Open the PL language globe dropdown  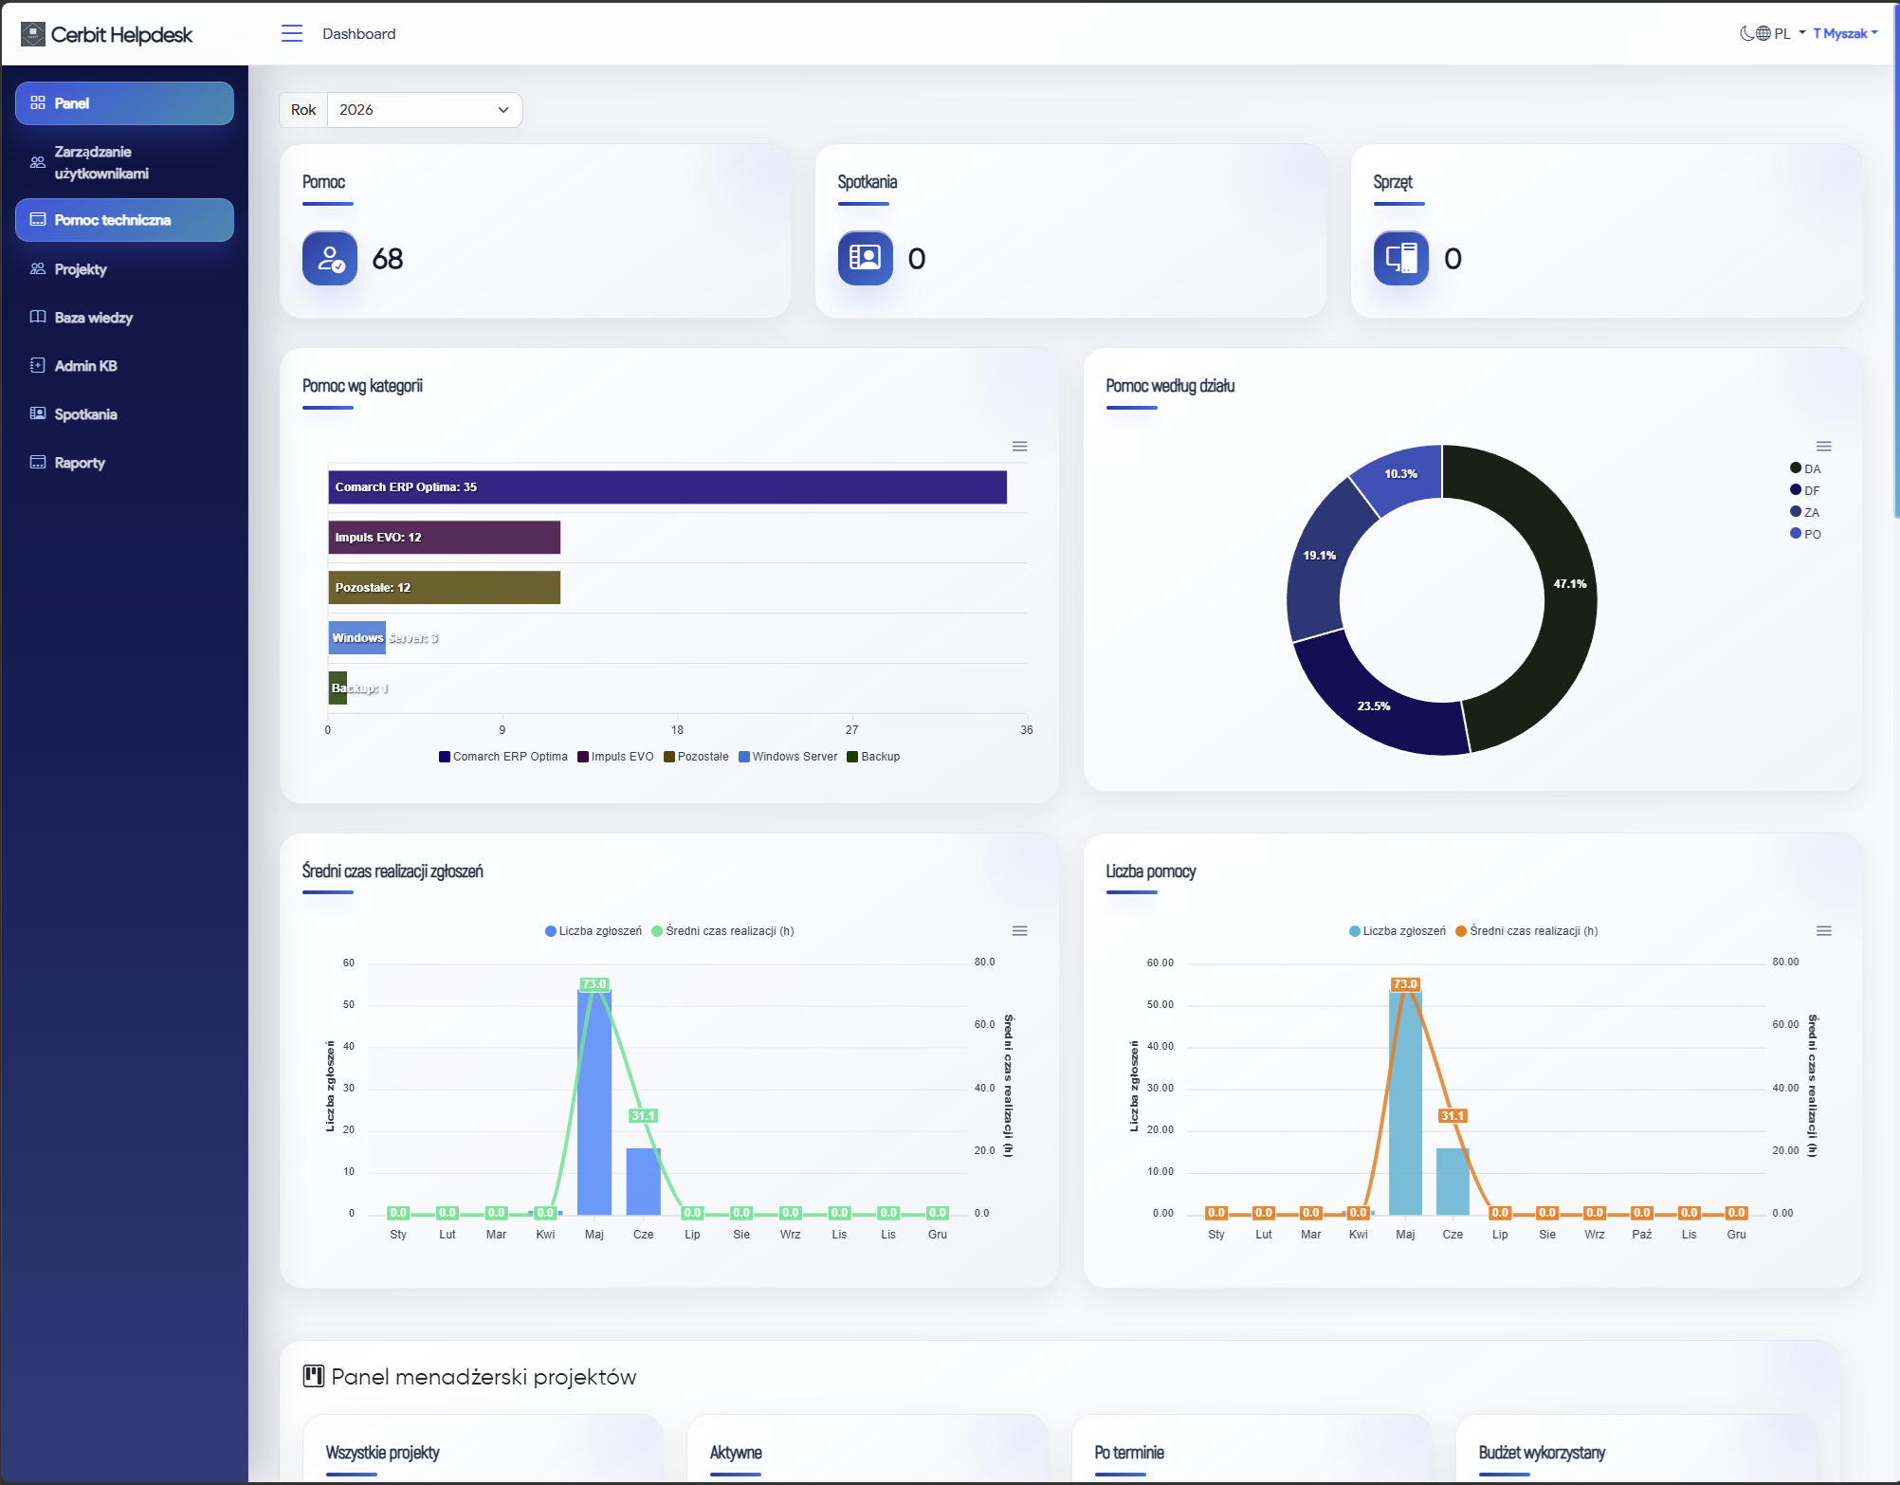click(1780, 33)
